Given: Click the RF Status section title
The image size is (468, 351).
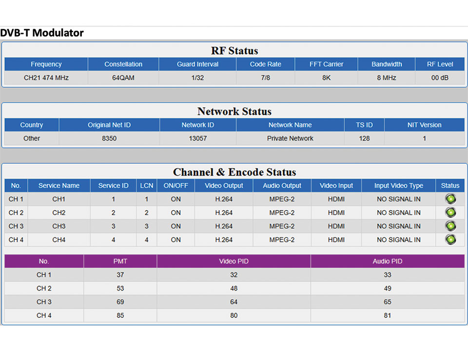Looking at the screenshot, I should (x=234, y=51).
